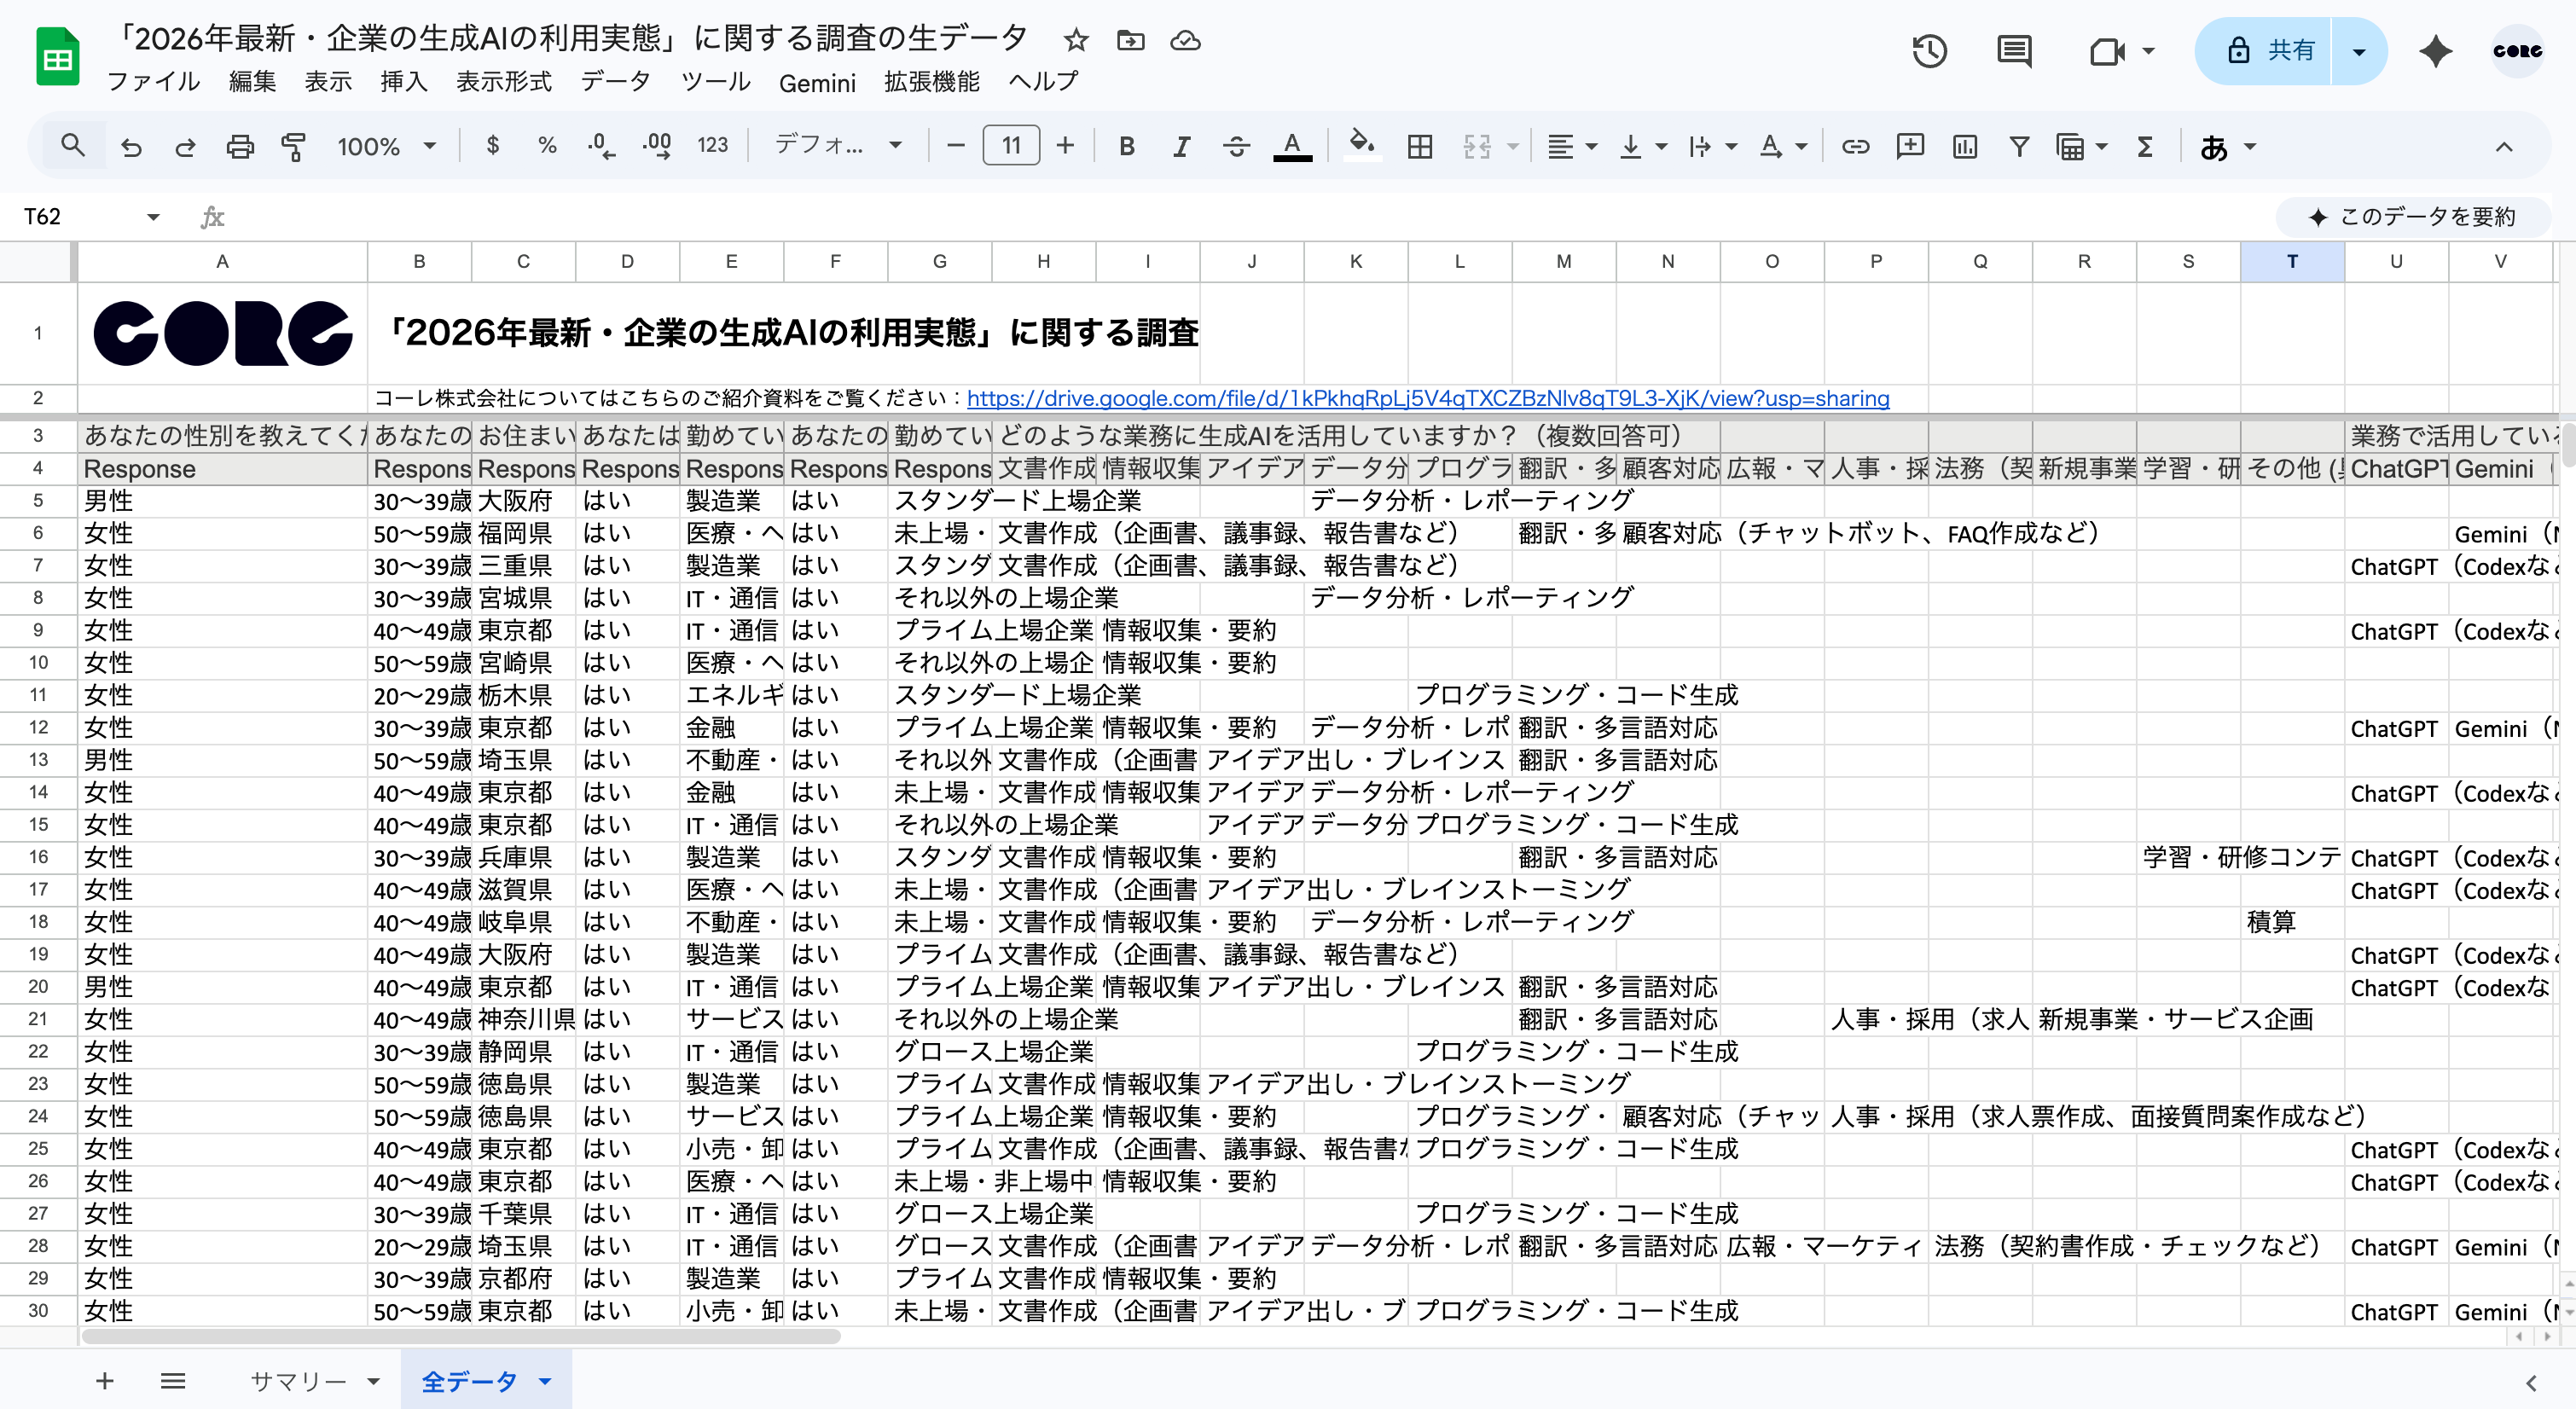Image resolution: width=2576 pixels, height=1409 pixels.
Task: Open the fill color paint bucket
Action: pos(1360,145)
